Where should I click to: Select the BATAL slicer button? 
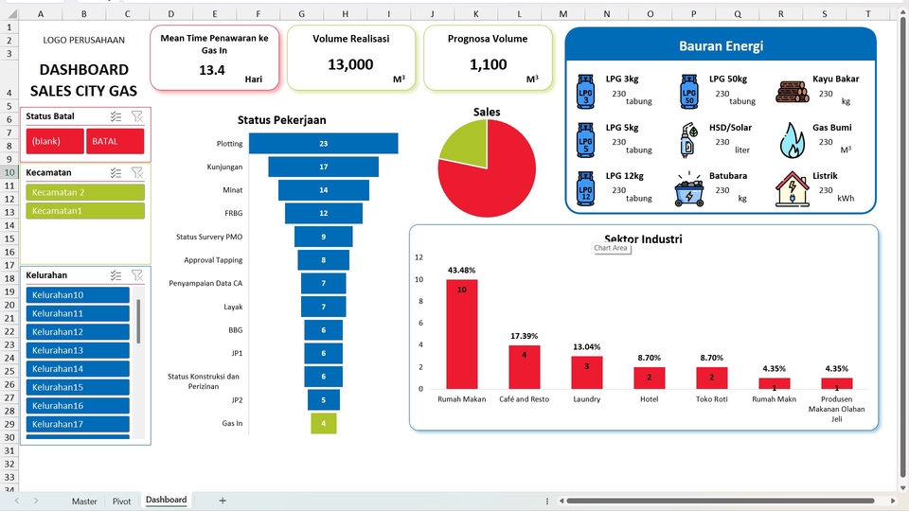pos(115,141)
